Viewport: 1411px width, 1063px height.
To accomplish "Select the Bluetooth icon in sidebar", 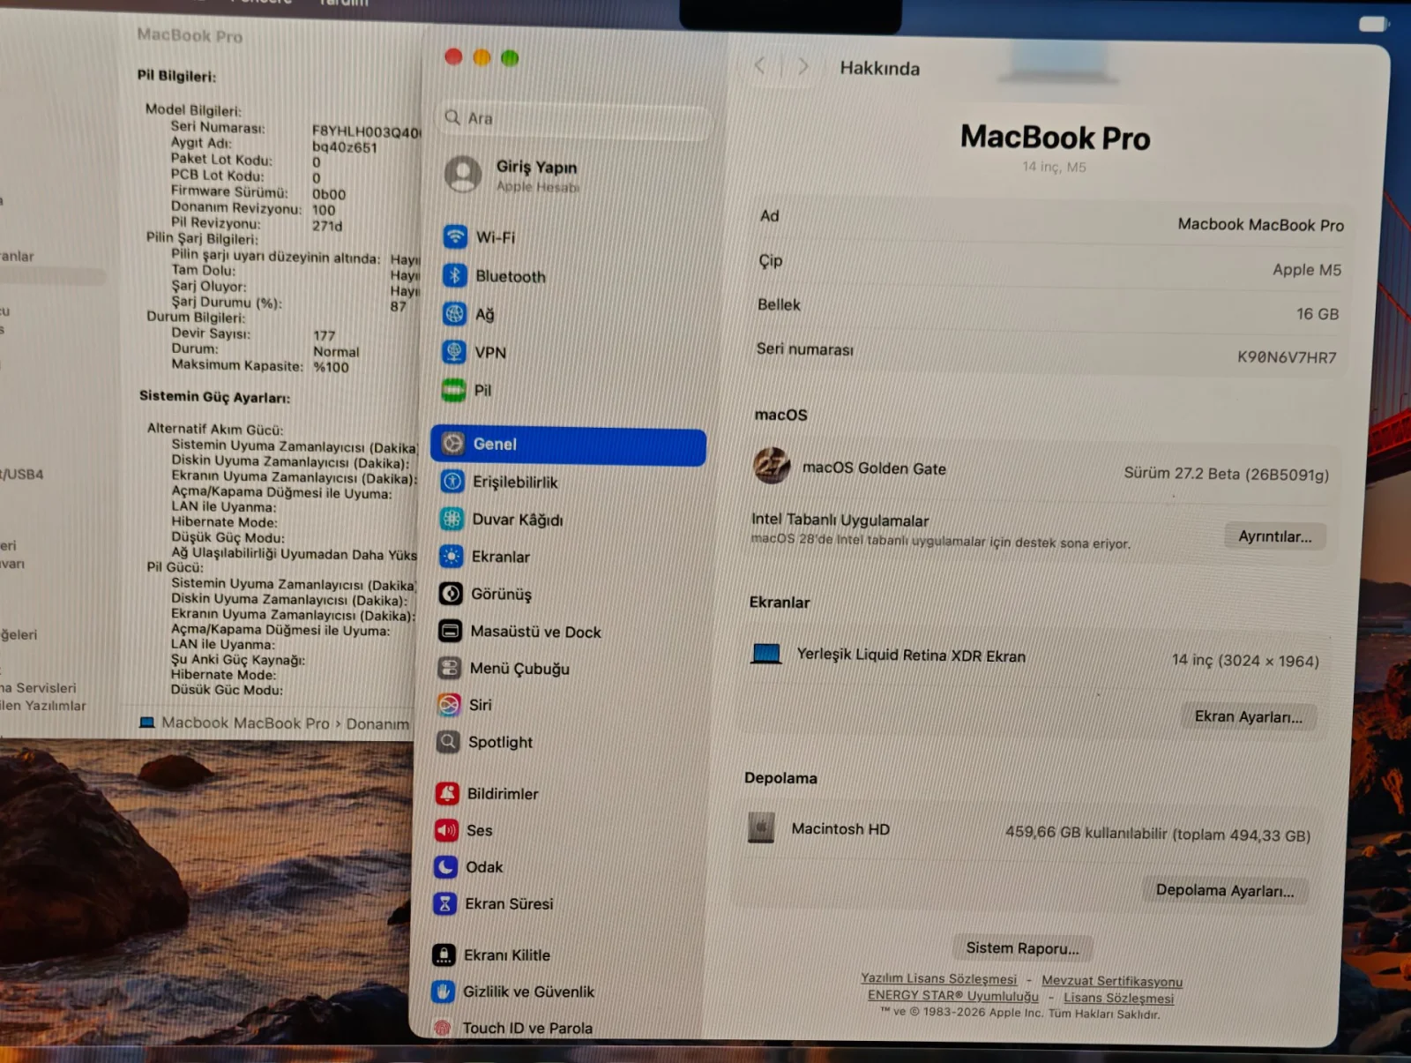I will 455,275.
